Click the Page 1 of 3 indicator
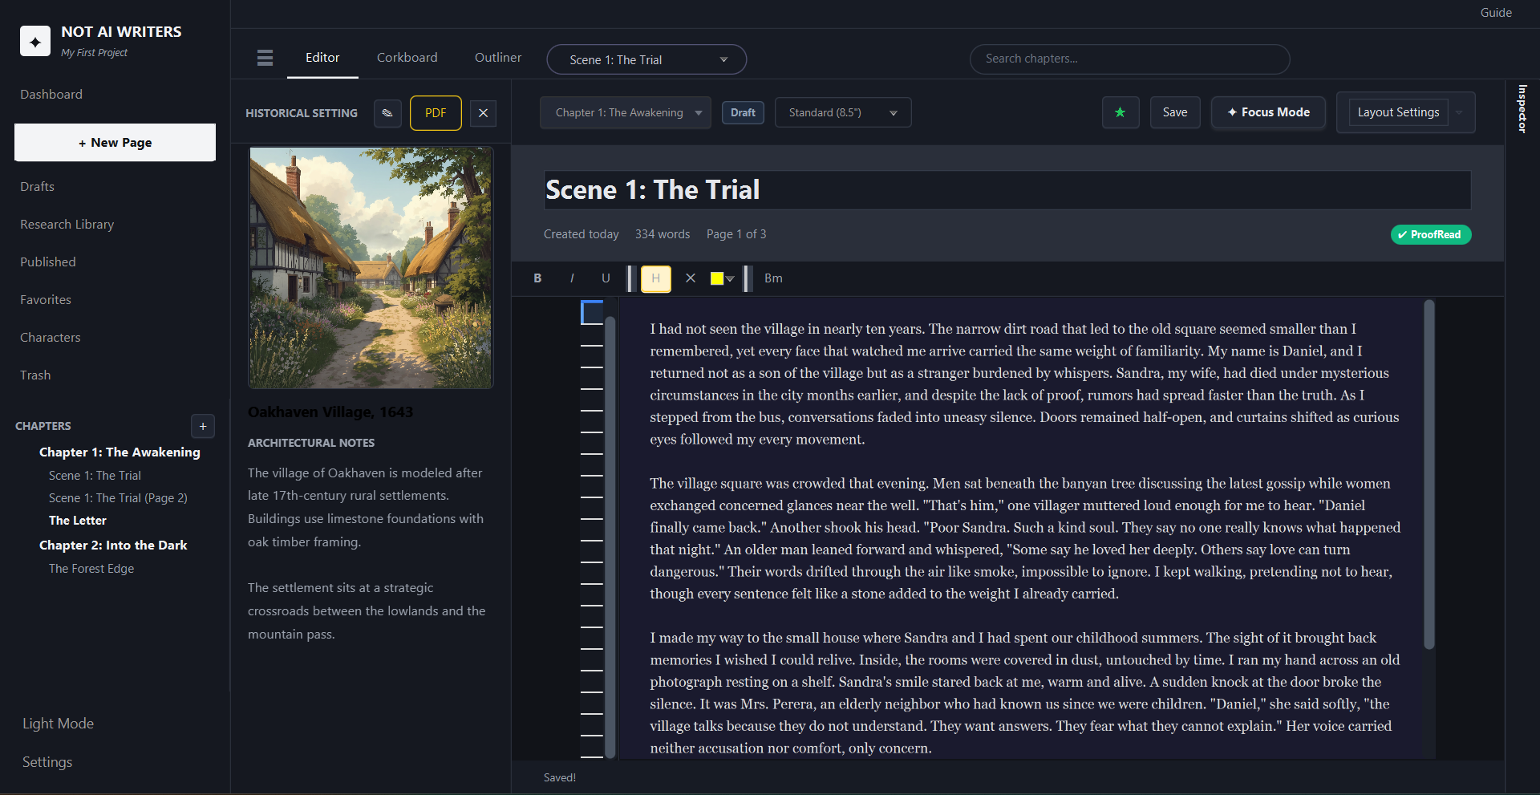The height and width of the screenshot is (795, 1540). coord(736,234)
